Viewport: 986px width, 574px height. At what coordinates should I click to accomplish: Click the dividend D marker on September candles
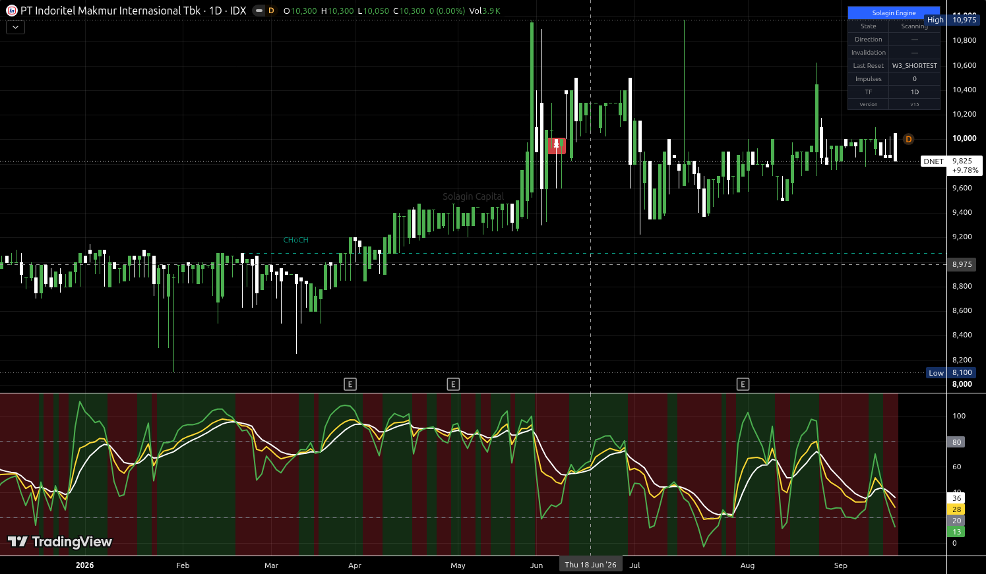[x=908, y=139]
